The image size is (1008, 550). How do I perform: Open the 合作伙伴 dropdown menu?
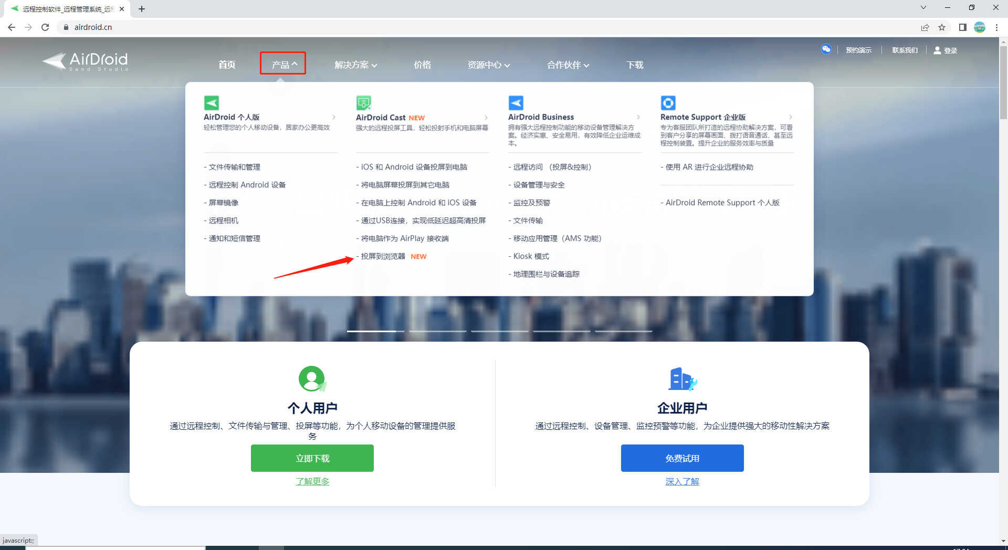coord(568,65)
